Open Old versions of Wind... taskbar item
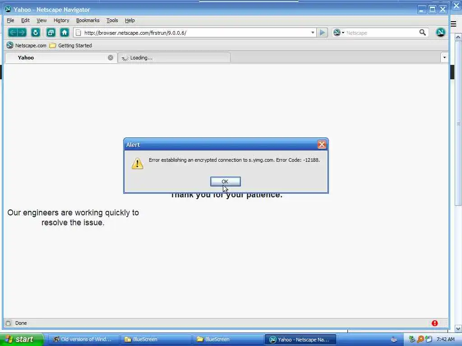This screenshot has width=462, height=346. tap(83, 339)
